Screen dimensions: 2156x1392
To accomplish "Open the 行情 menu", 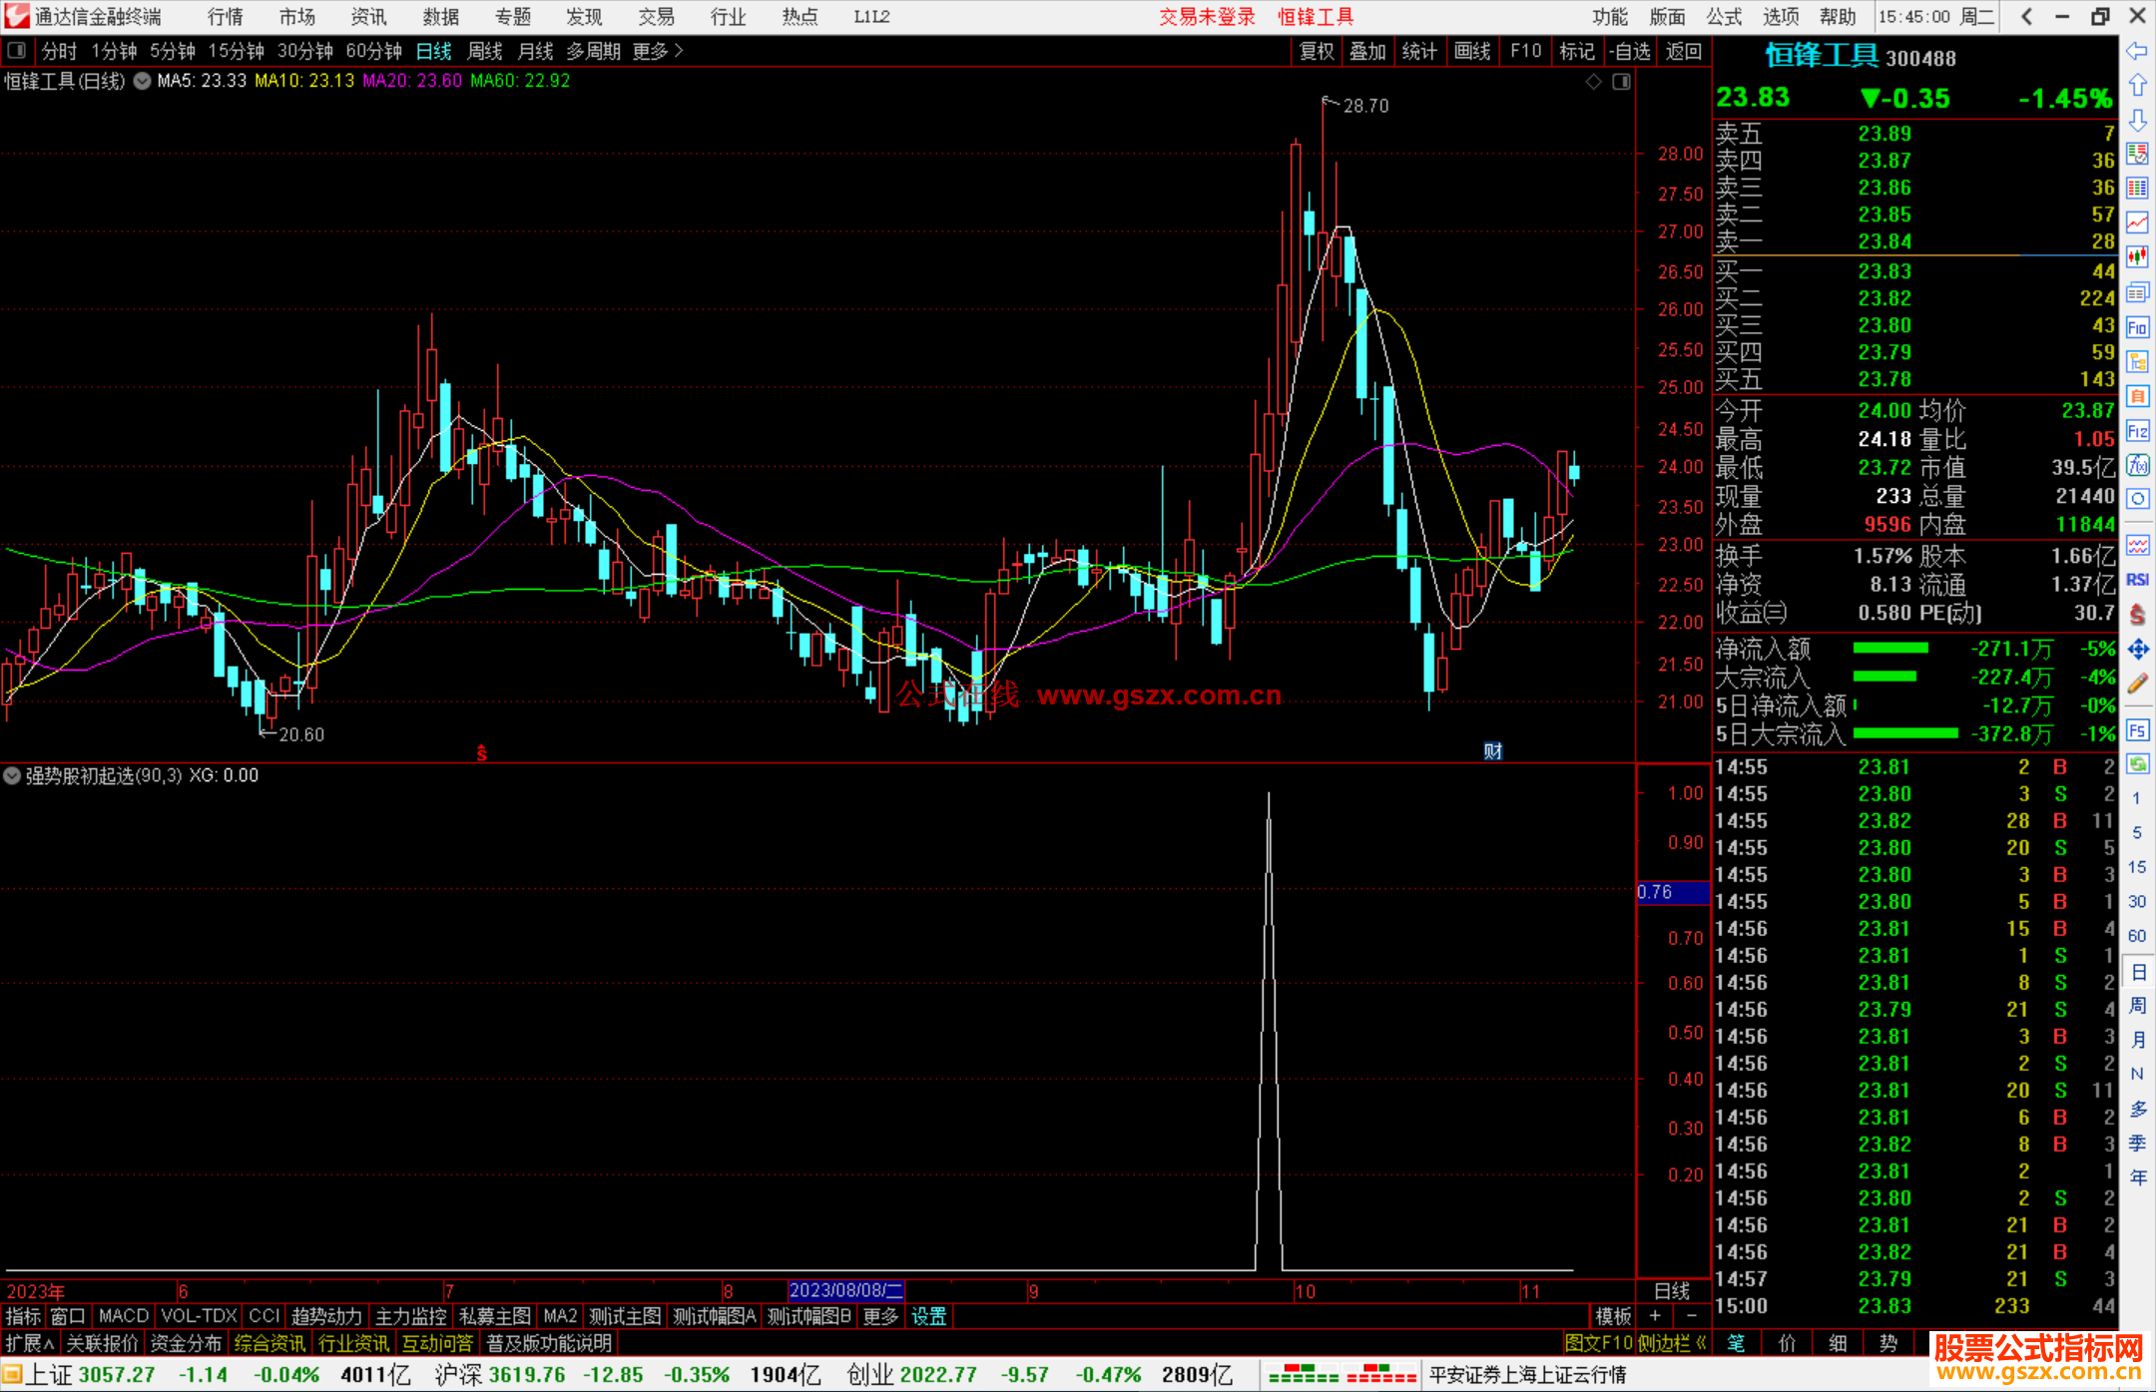I will (x=226, y=16).
